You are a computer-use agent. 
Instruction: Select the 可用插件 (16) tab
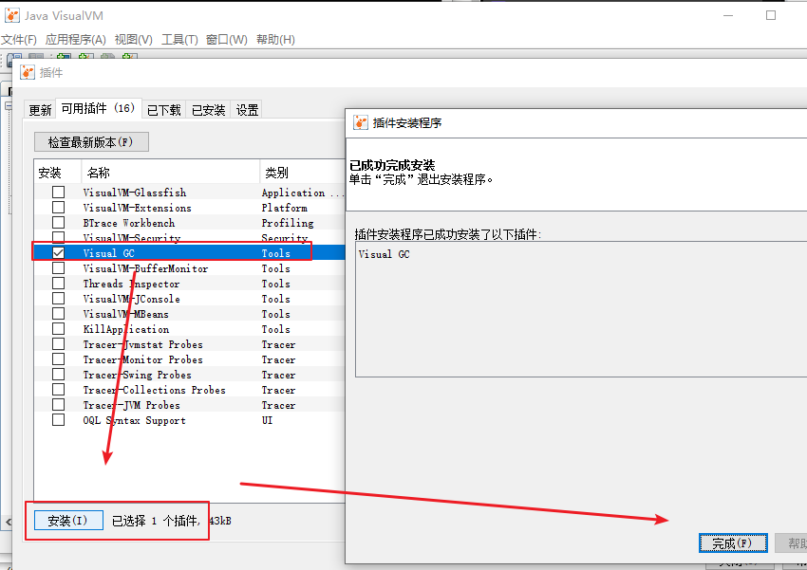[x=99, y=108]
